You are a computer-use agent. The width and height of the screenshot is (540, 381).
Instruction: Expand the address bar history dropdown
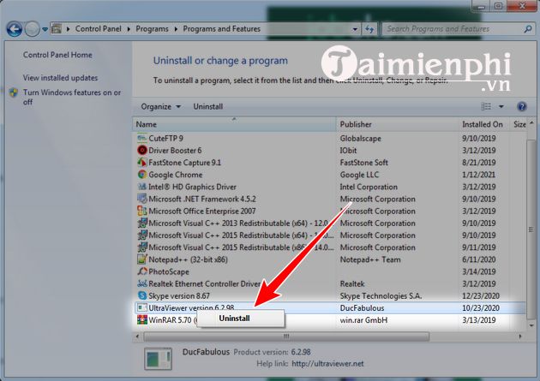355,29
